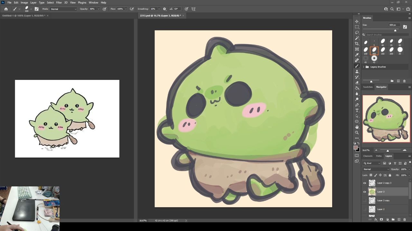Switch to the Channels tab
Viewport: 412px width, 231px height.
tap(368, 156)
